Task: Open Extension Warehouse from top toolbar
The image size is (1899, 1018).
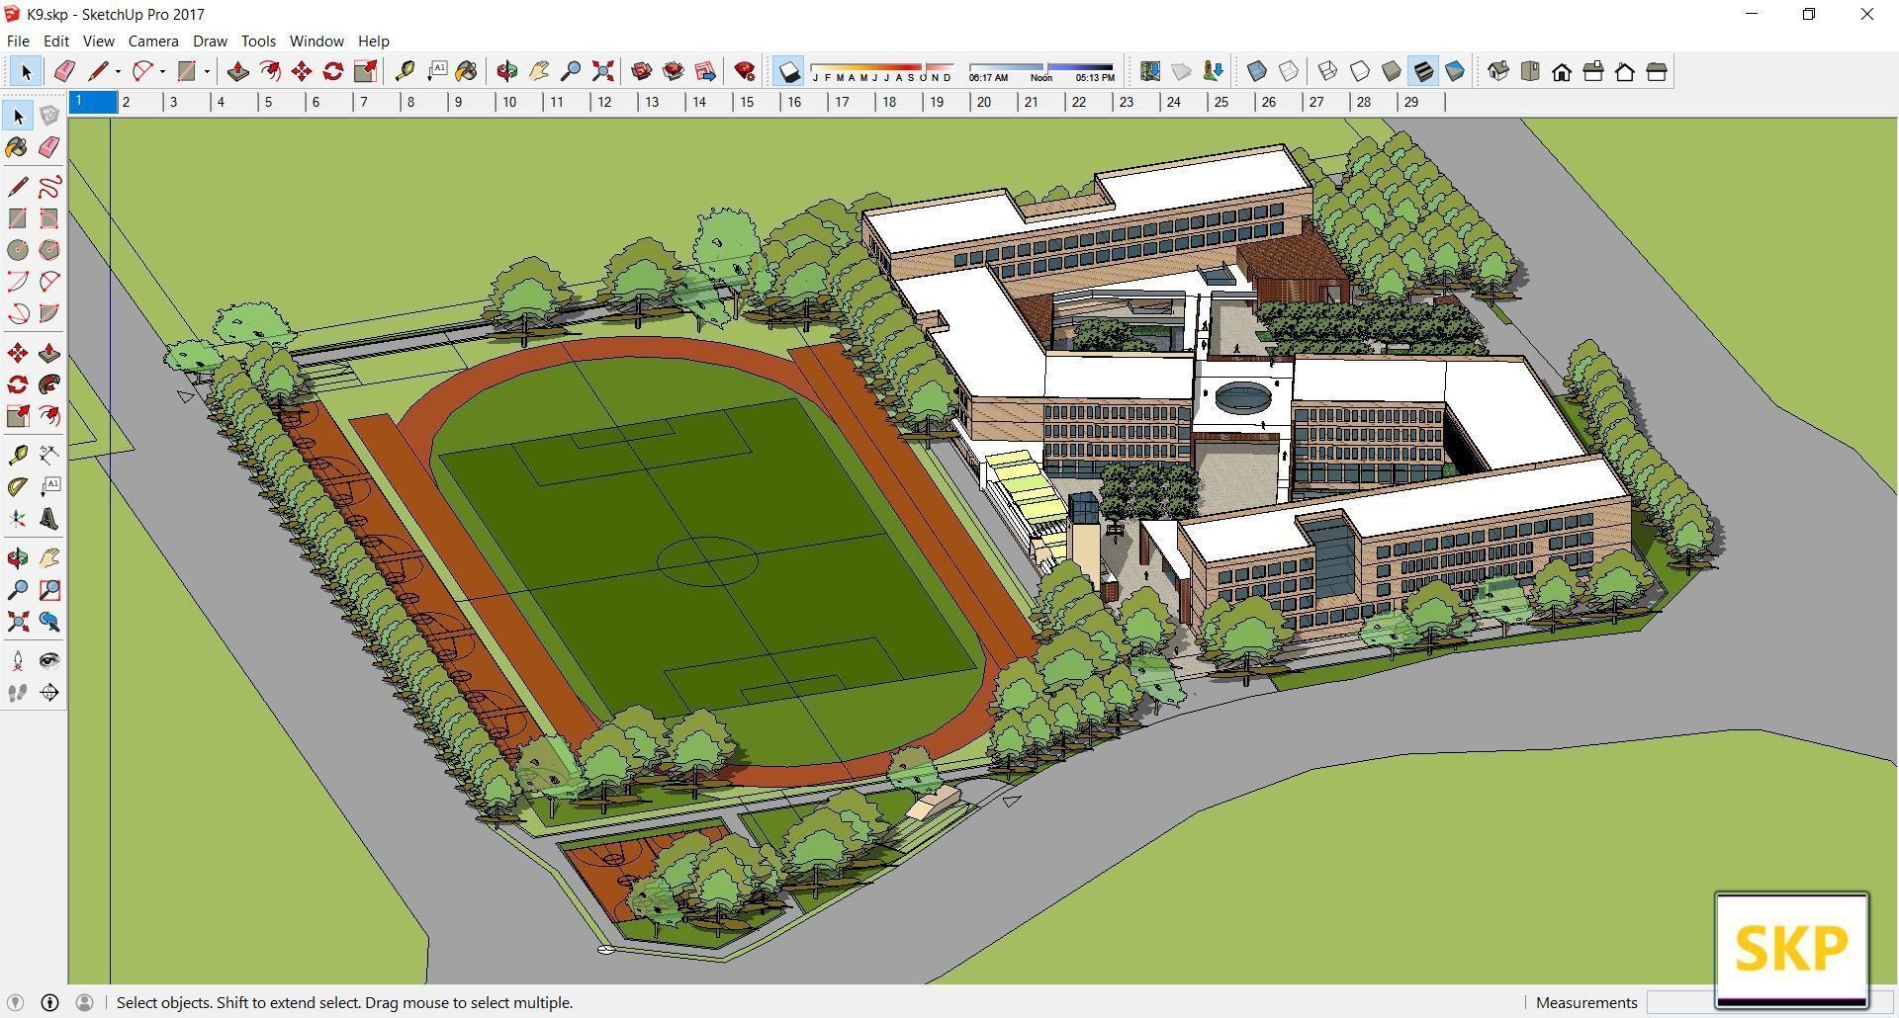Action: (674, 71)
